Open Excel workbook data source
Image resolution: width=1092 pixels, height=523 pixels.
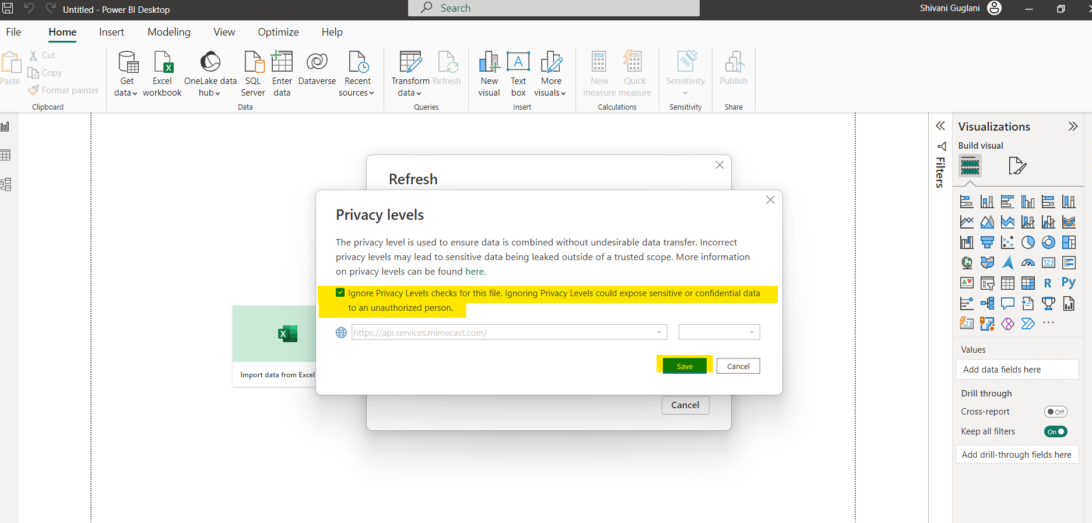coord(162,62)
